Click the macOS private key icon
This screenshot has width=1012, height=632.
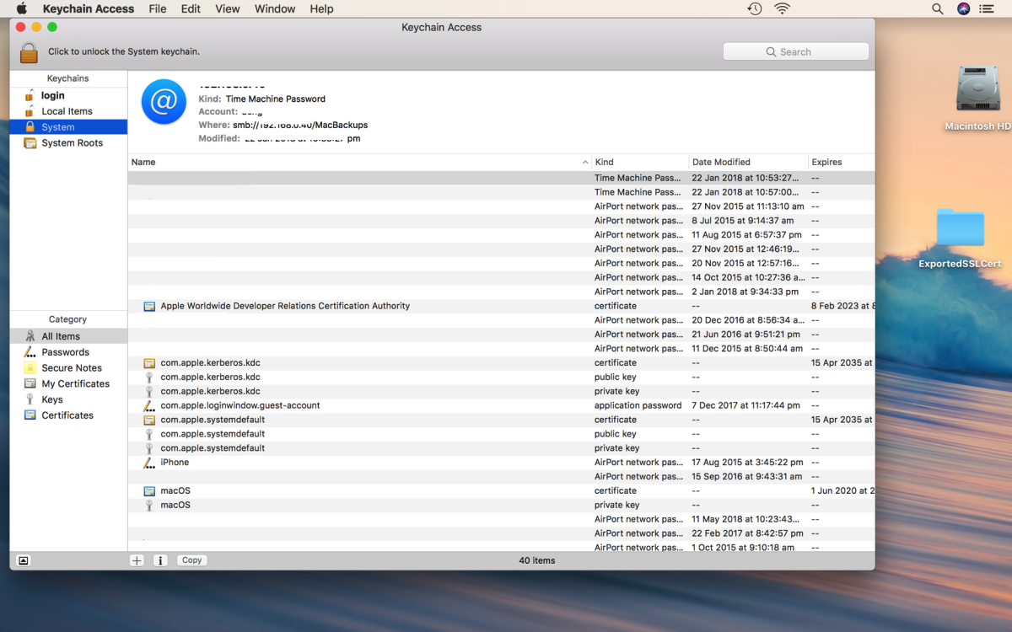149,506
